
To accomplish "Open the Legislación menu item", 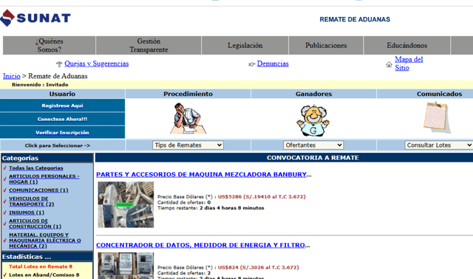I will [x=245, y=46].
